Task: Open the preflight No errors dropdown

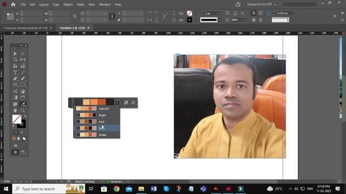Action: 128,182
